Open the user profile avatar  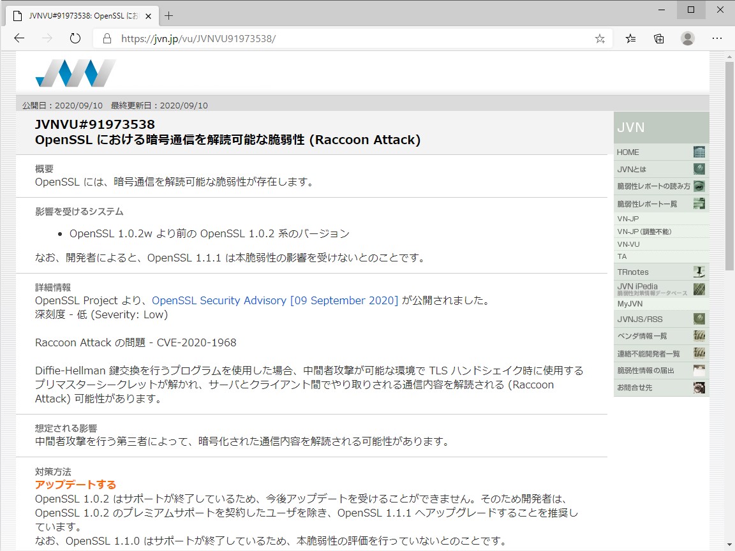click(x=688, y=38)
